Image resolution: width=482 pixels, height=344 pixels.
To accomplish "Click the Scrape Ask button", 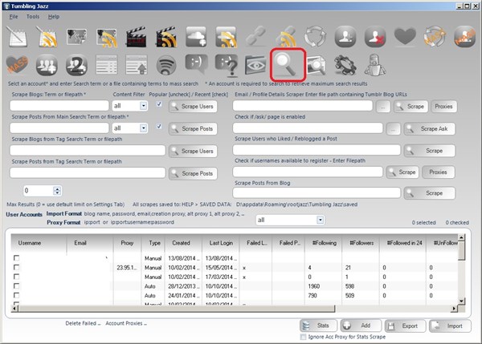I will (430, 129).
